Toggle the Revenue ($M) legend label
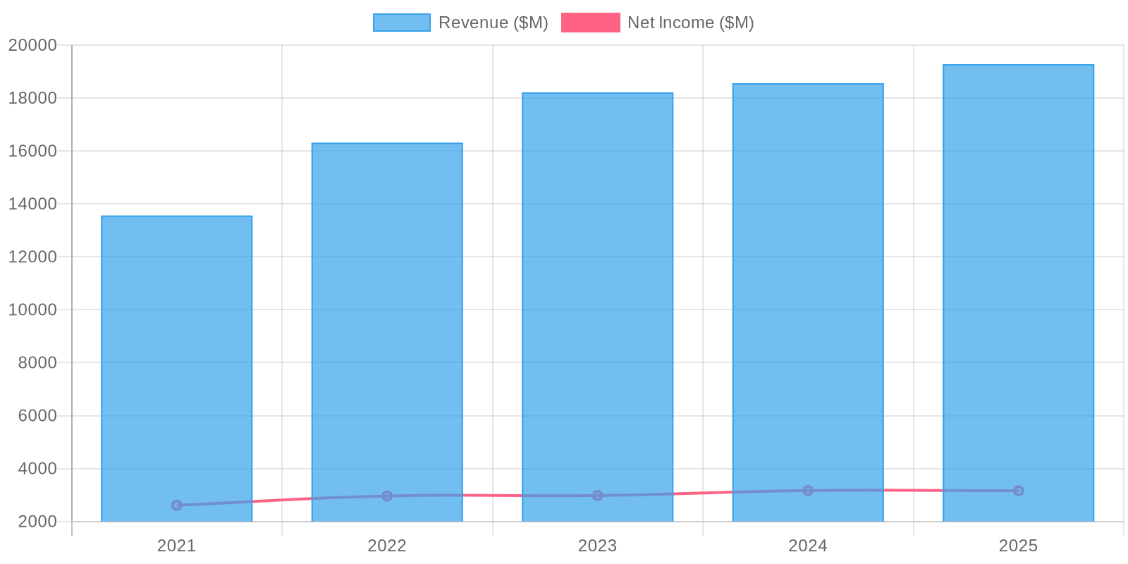The image size is (1128, 564). [x=493, y=23]
